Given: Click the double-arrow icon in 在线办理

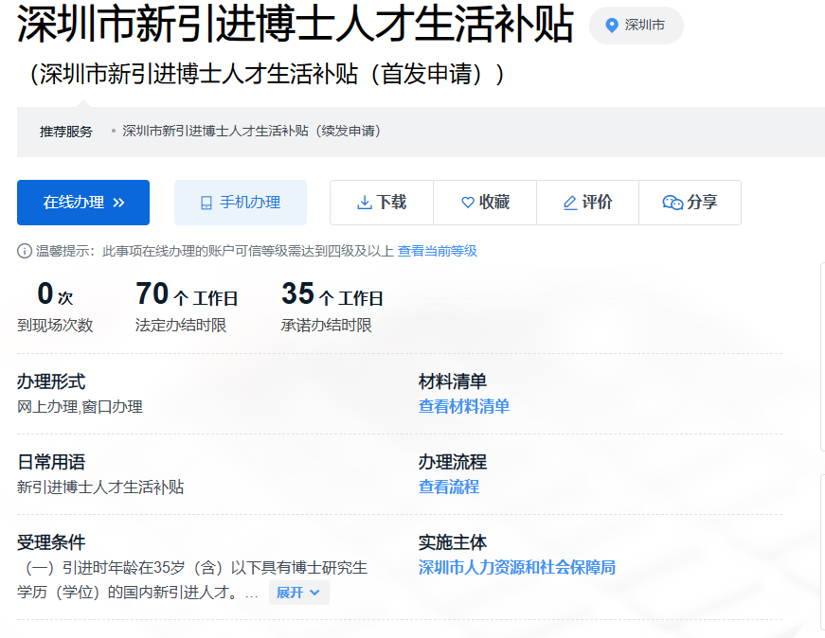Looking at the screenshot, I should [119, 203].
